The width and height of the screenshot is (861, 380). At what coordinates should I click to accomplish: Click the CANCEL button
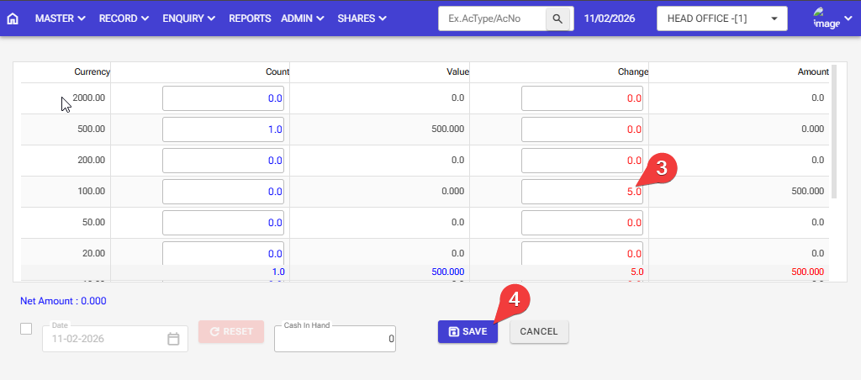(539, 332)
